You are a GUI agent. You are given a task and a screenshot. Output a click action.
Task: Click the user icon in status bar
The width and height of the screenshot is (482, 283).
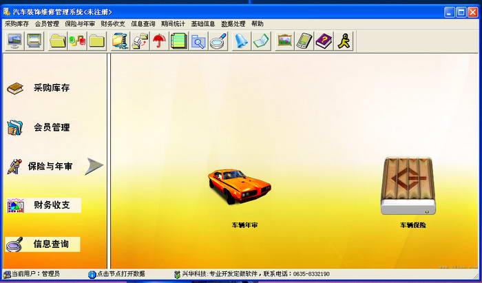point(7,275)
